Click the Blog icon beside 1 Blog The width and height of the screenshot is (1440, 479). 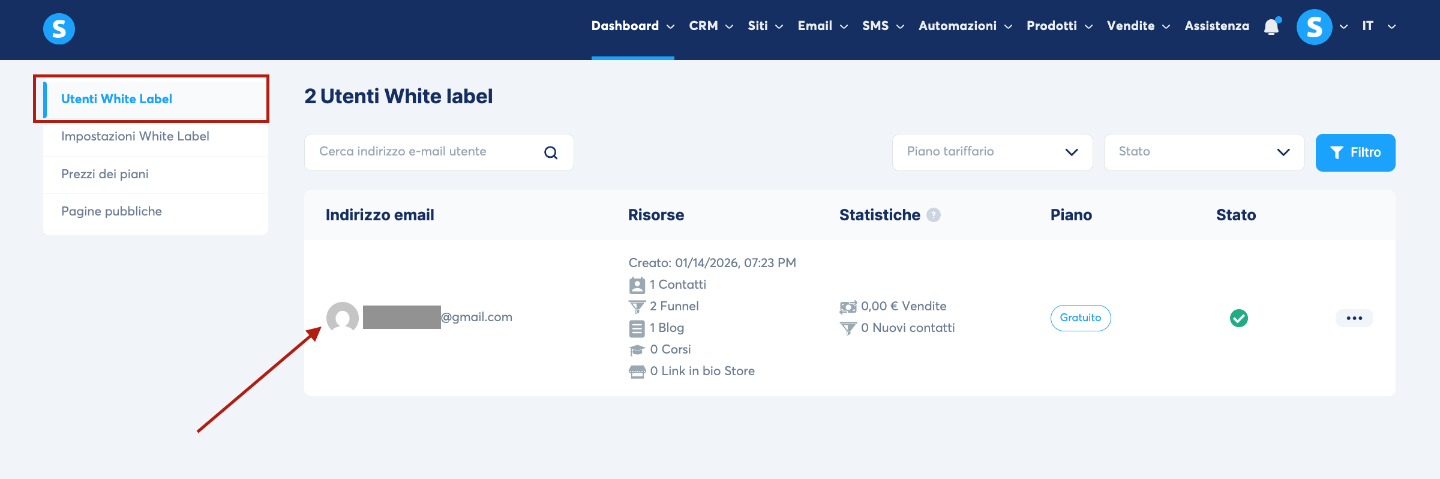(637, 328)
